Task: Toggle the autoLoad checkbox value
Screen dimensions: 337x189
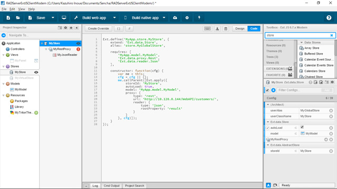Action: click(x=302, y=127)
